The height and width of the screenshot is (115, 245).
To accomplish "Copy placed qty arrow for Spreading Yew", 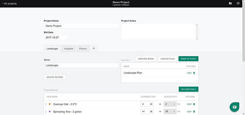I will pyautogui.click(x=160, y=112).
